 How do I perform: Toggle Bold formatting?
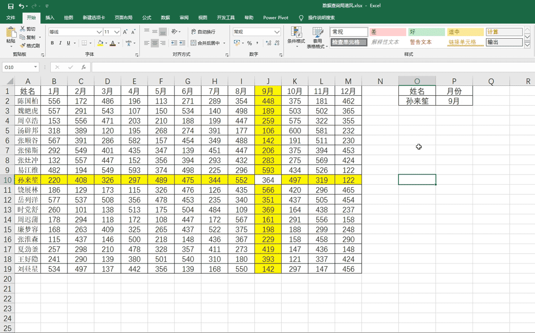coord(52,43)
